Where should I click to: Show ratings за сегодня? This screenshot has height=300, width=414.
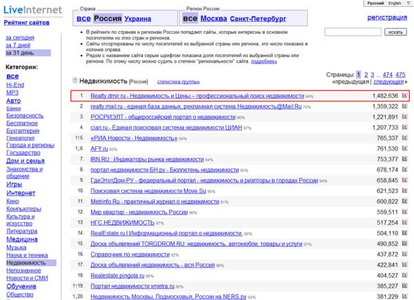(20, 38)
